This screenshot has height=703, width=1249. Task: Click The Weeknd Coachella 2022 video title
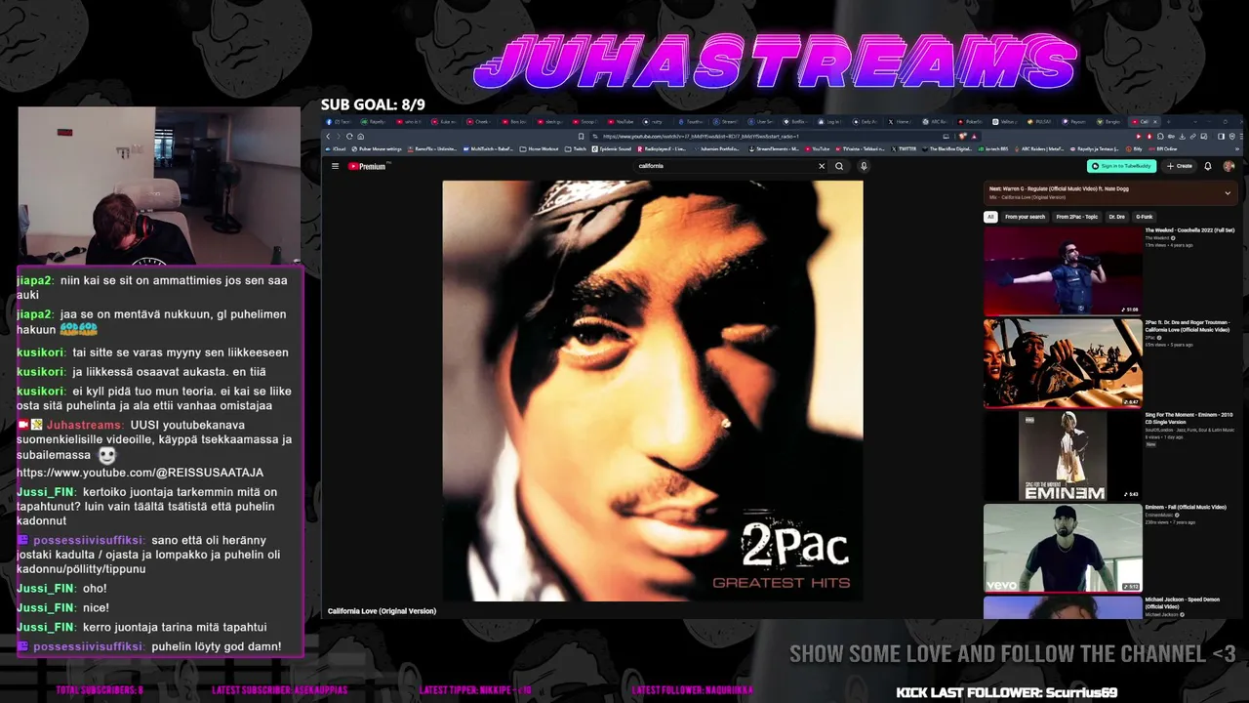[1189, 230]
